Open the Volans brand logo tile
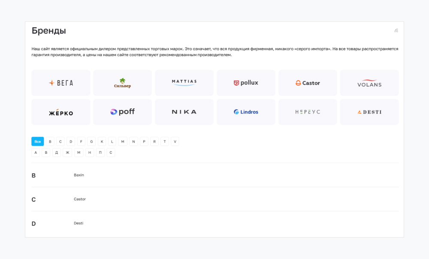The height and width of the screenshot is (259, 429). [x=369, y=83]
